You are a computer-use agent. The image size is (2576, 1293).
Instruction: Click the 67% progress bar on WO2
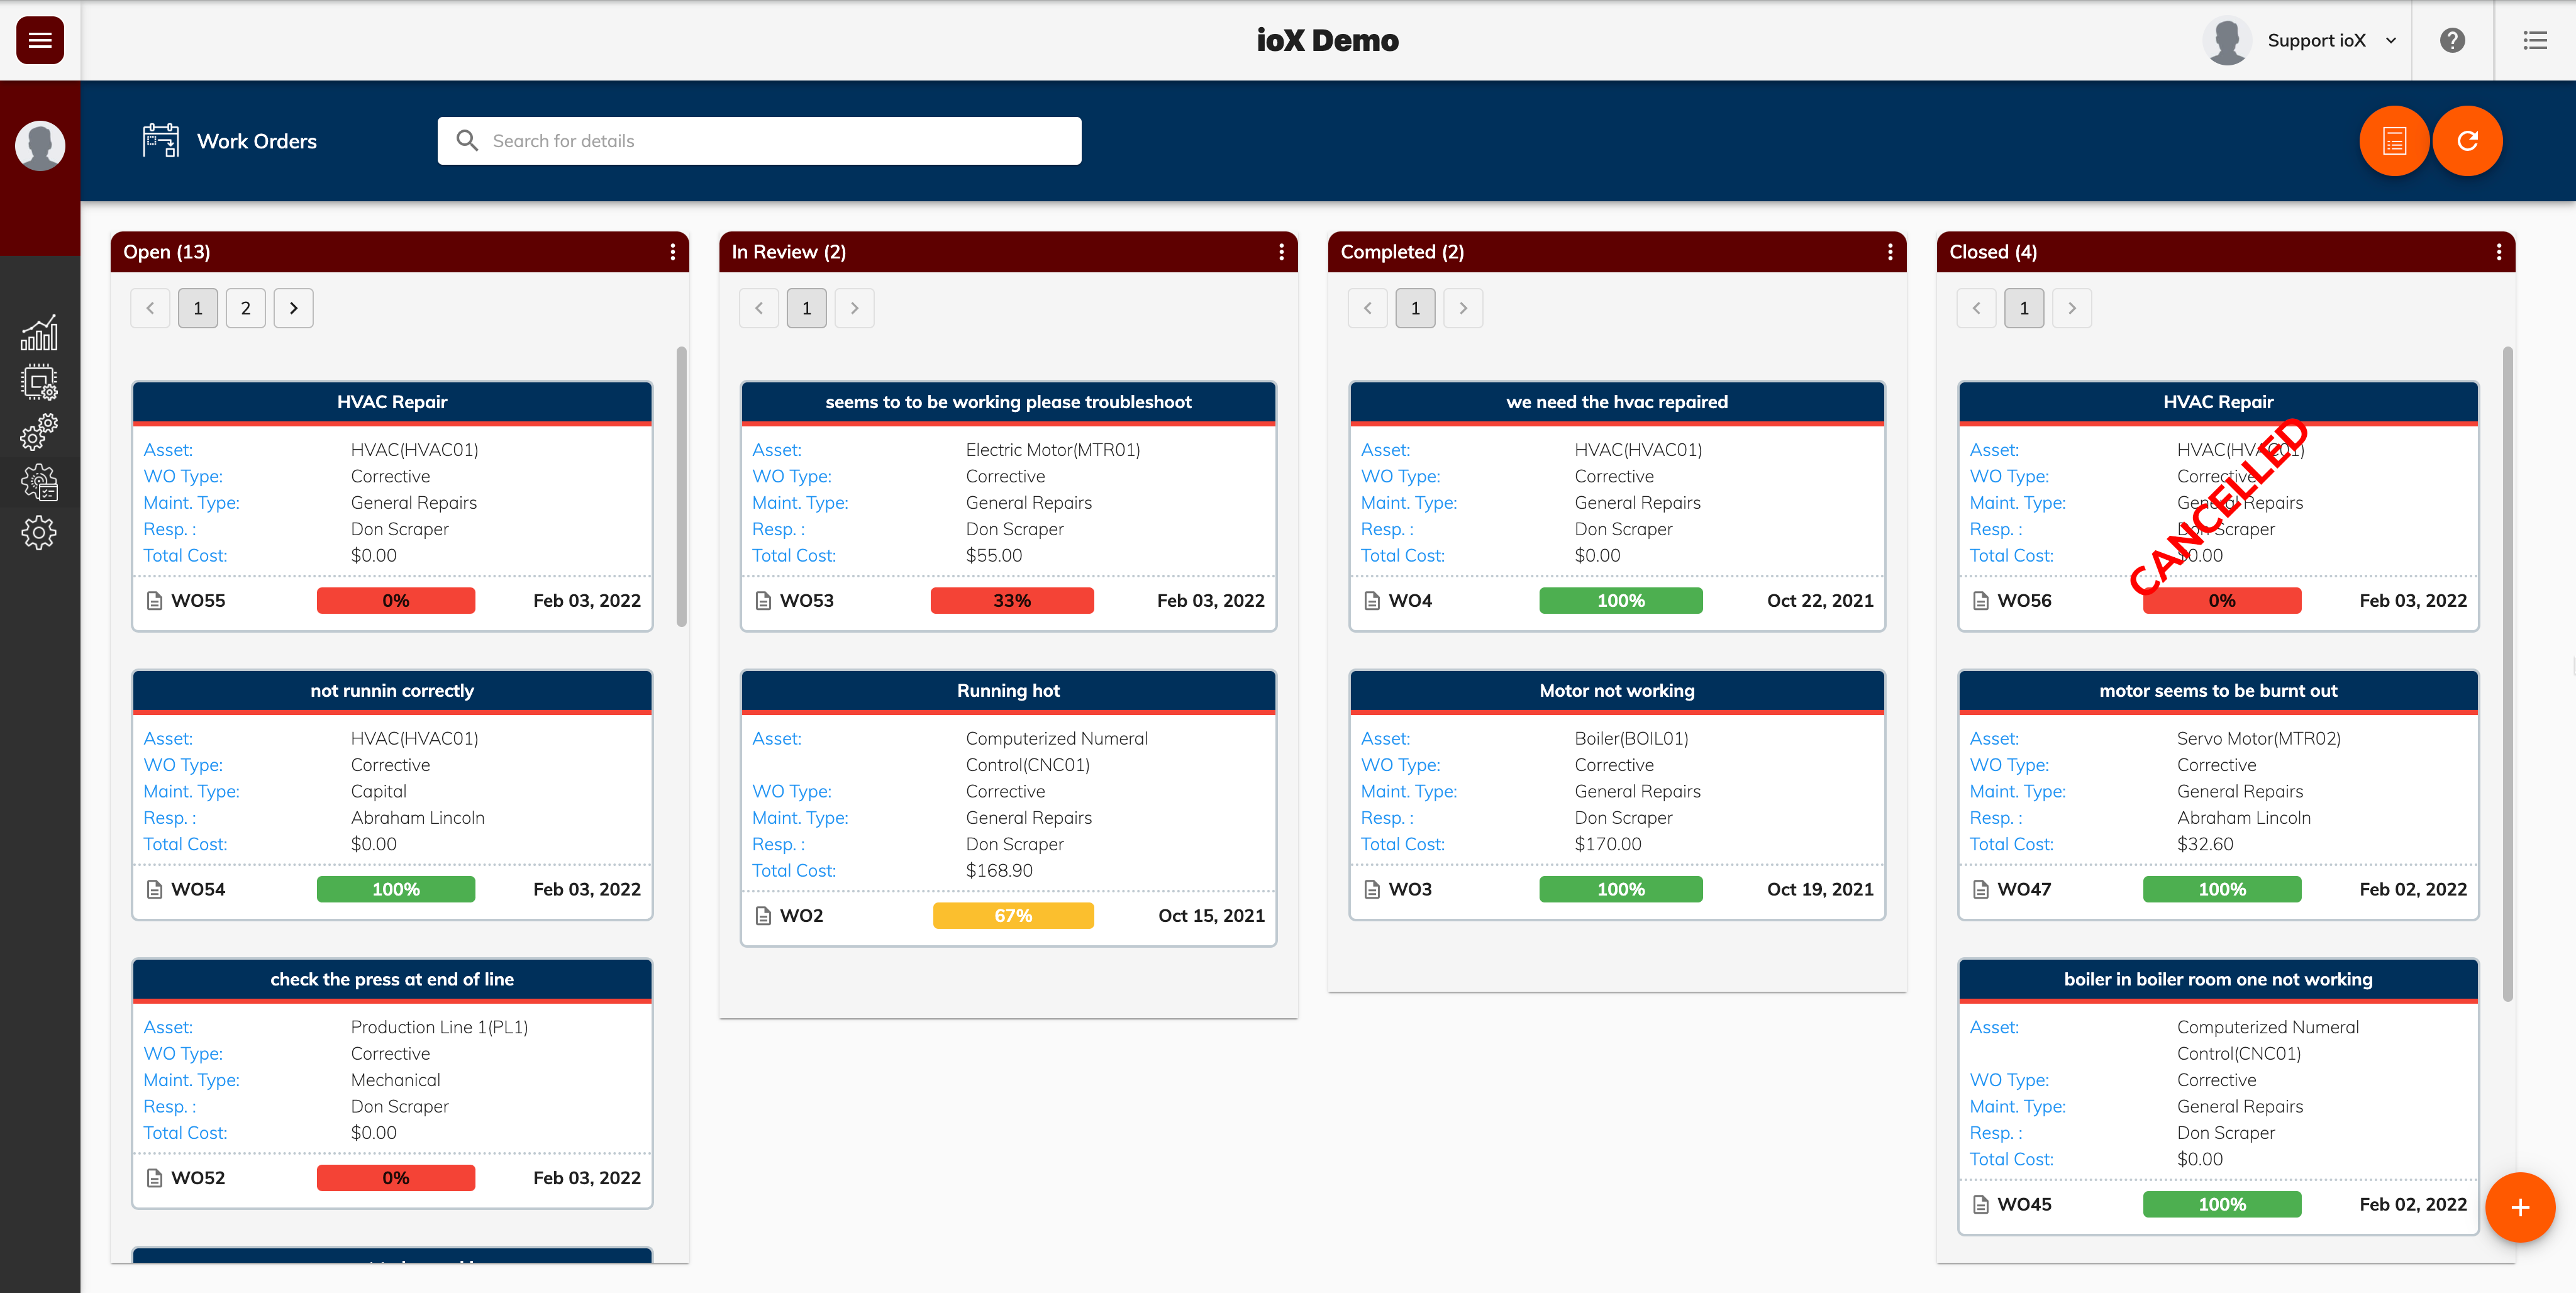tap(1012, 916)
